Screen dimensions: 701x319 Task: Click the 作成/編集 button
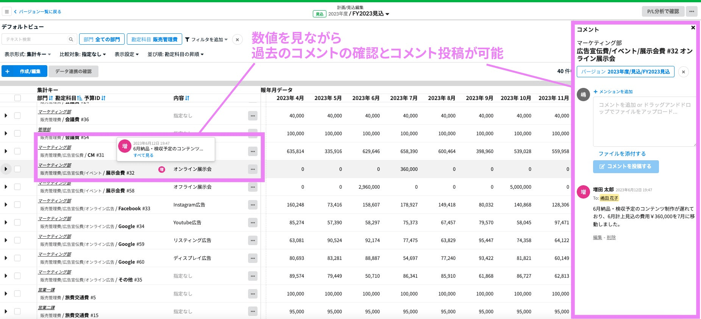[x=25, y=71]
